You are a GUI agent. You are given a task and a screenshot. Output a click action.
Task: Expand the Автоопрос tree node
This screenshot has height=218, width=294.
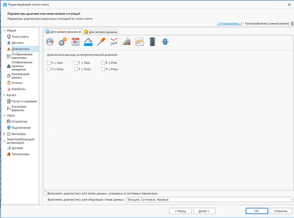4,134
